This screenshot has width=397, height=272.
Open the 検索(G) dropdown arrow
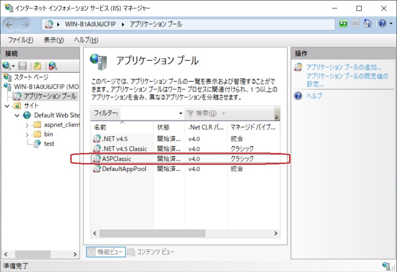pos(223,113)
